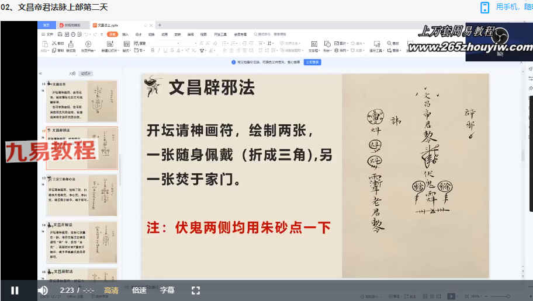This screenshot has width=533, height=301.
Task: Switch to the 大纲 outline panel tab
Action: pyautogui.click(x=72, y=73)
